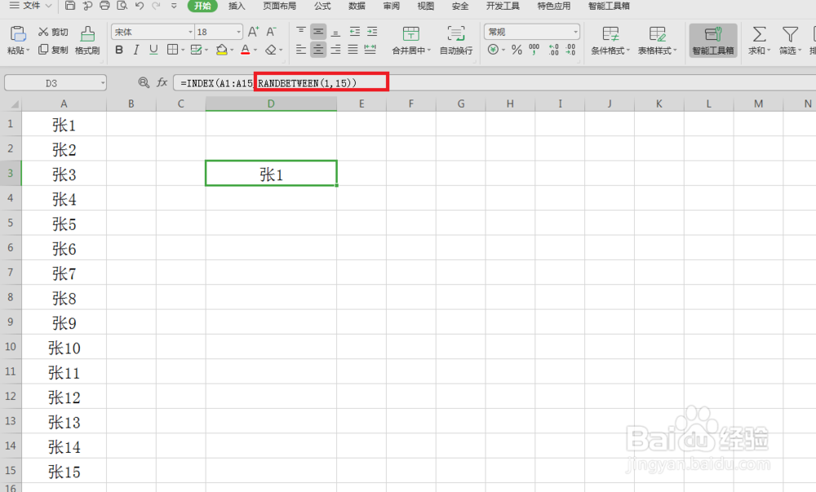The width and height of the screenshot is (816, 492).
Task: Expand fill color dropdown arrow
Action: click(232, 51)
